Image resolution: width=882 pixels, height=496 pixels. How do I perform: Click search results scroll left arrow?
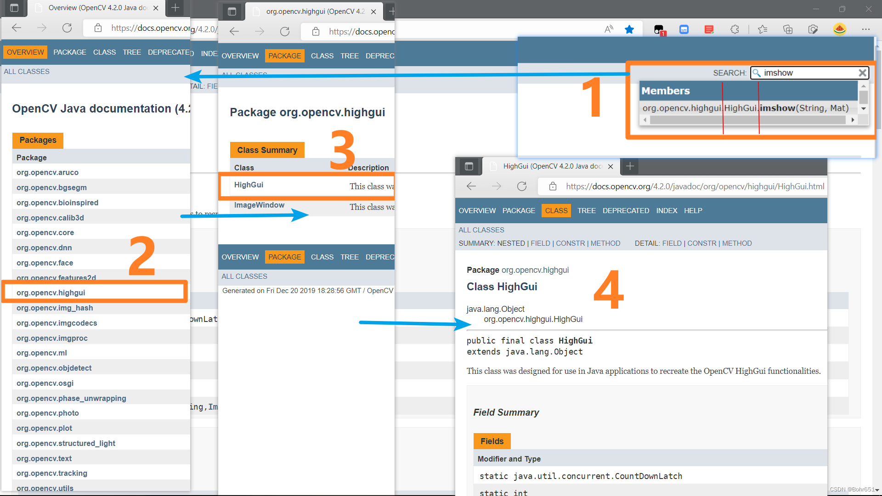pos(645,120)
